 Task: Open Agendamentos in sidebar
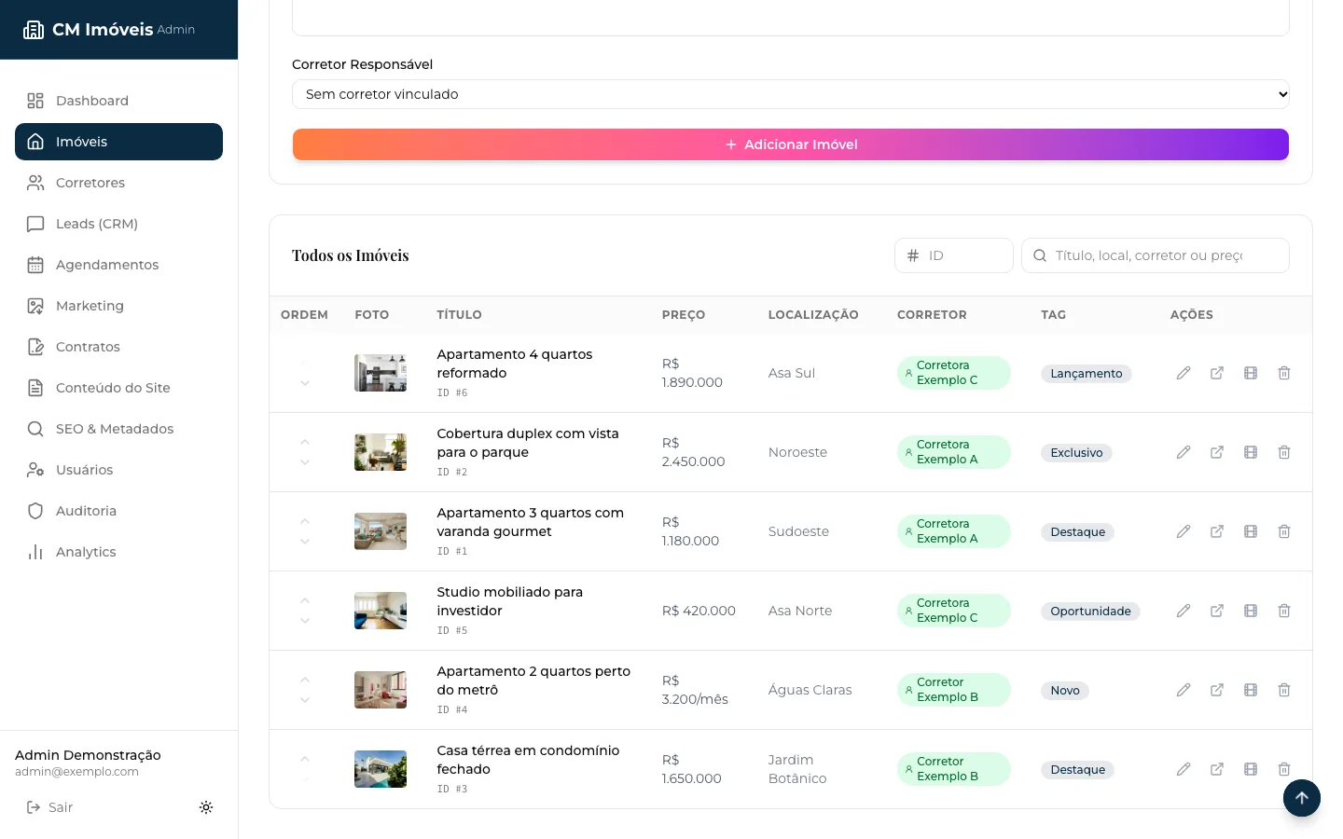tap(118, 265)
